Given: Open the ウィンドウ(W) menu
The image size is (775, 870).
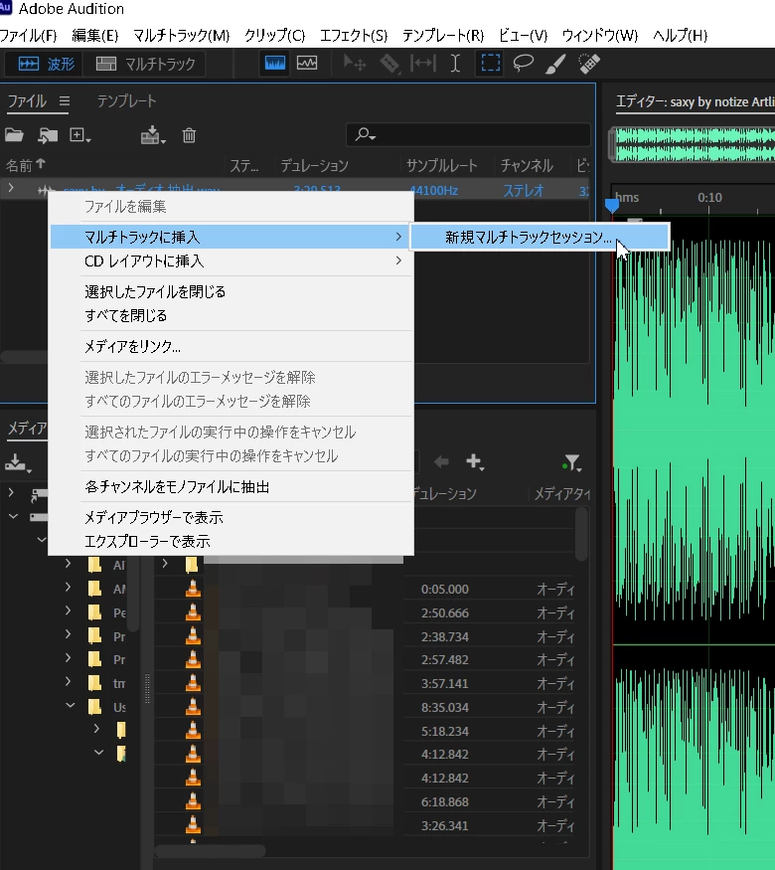Looking at the screenshot, I should click(x=600, y=36).
